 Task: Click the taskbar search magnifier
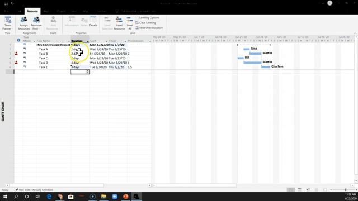[x=16, y=197]
